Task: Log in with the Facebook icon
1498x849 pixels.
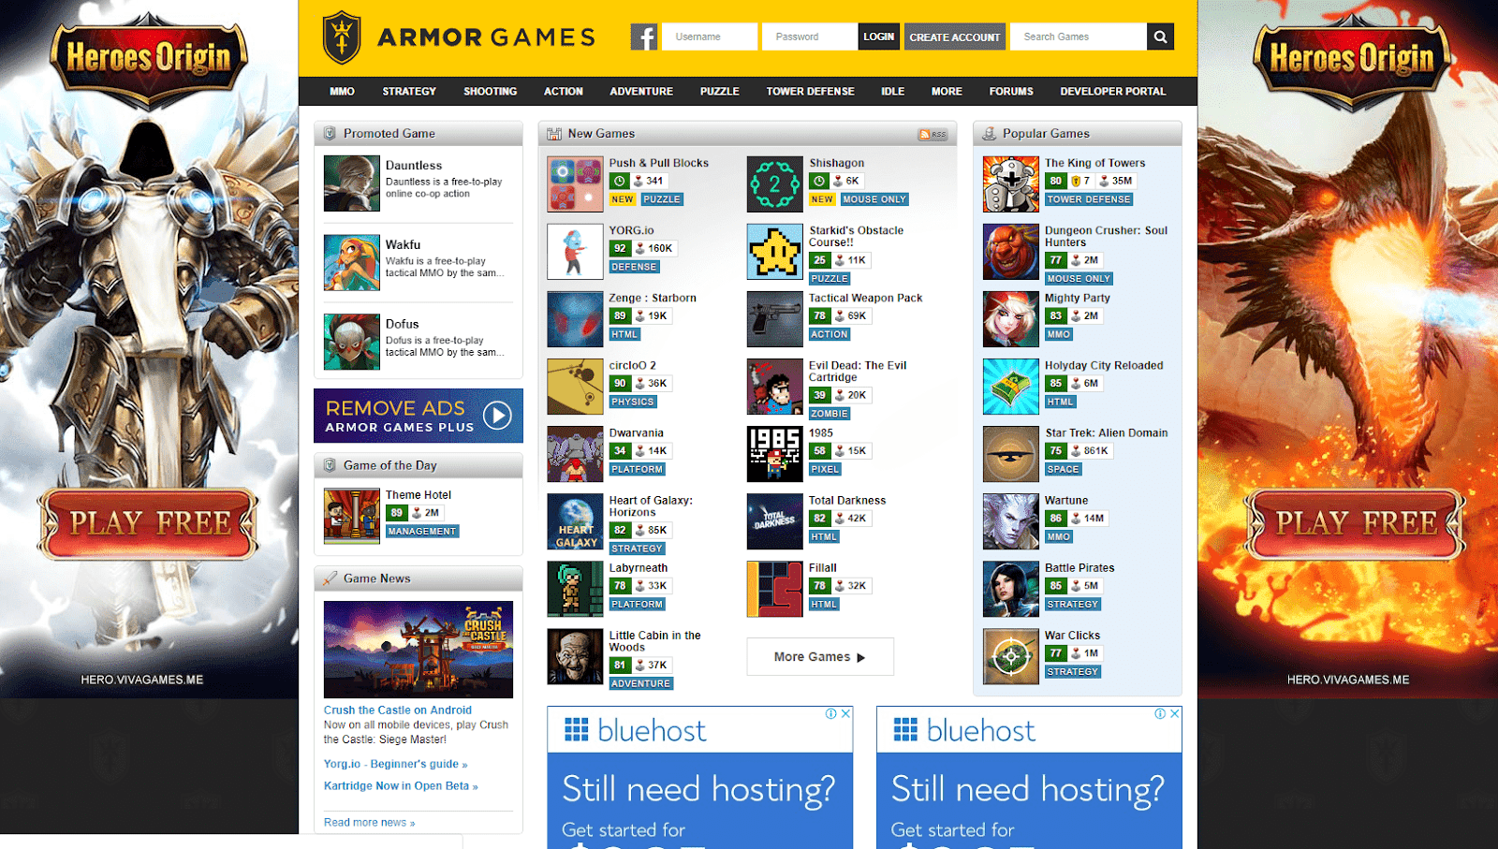Action: 644,37
